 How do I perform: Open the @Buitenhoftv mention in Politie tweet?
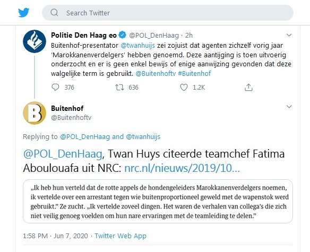[156, 74]
